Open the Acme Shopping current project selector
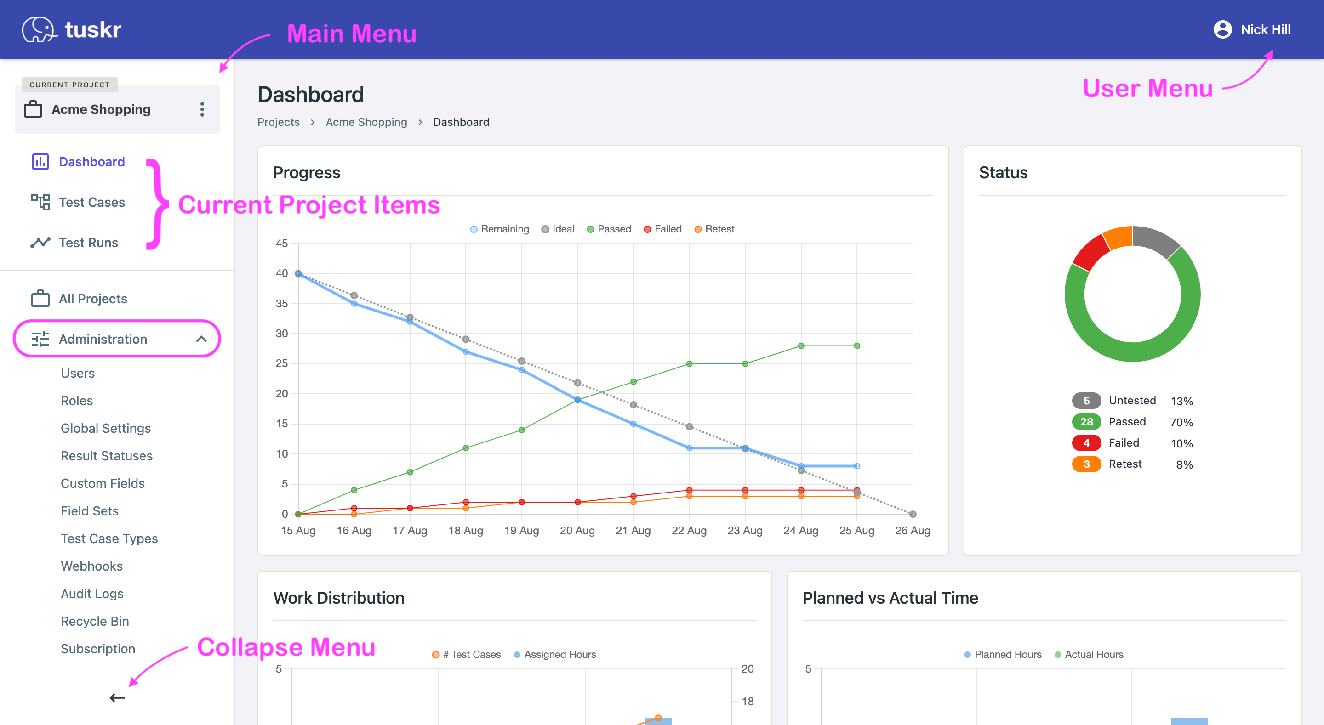The width and height of the screenshot is (1324, 725). point(101,109)
